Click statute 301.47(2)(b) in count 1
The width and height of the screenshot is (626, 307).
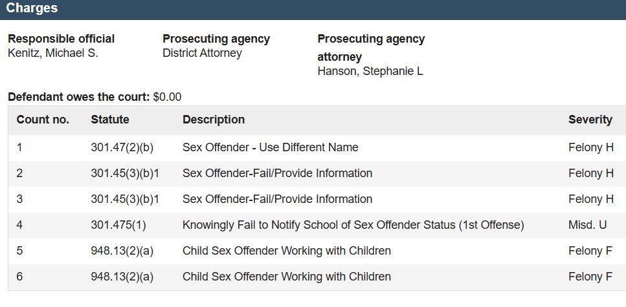[122, 147]
